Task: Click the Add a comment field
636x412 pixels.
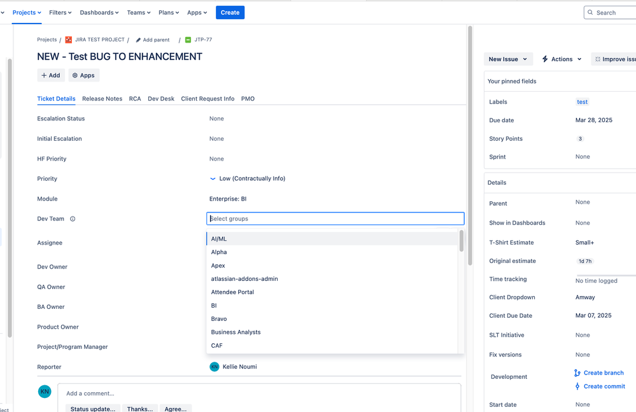Action: [259, 394]
